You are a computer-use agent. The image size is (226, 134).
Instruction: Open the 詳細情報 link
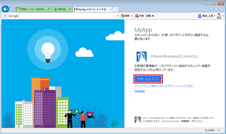pos(139,91)
